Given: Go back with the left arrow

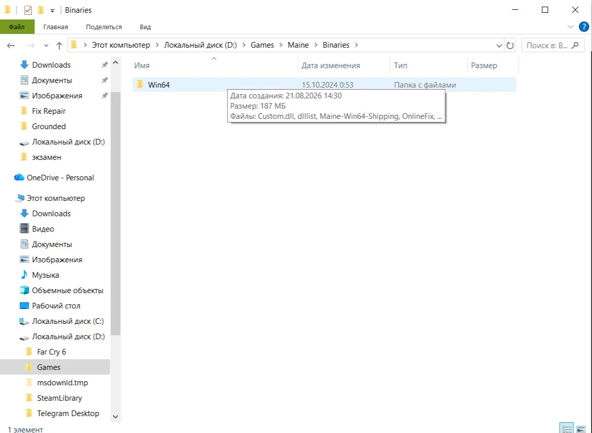Looking at the screenshot, I should tap(11, 46).
